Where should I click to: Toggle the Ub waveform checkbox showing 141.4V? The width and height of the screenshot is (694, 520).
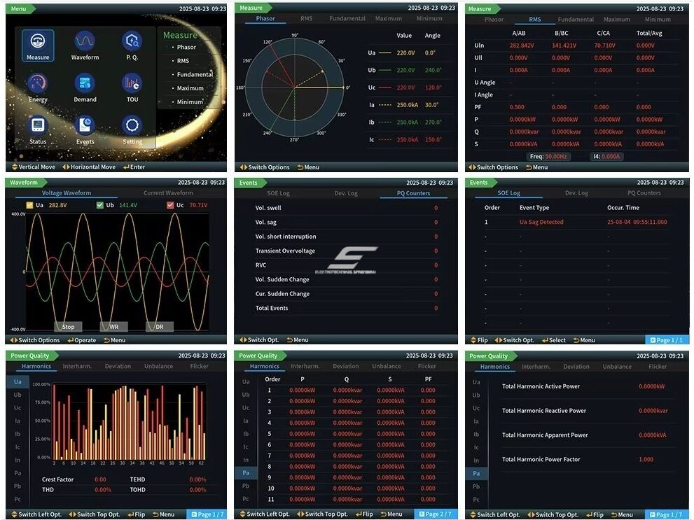pos(100,205)
